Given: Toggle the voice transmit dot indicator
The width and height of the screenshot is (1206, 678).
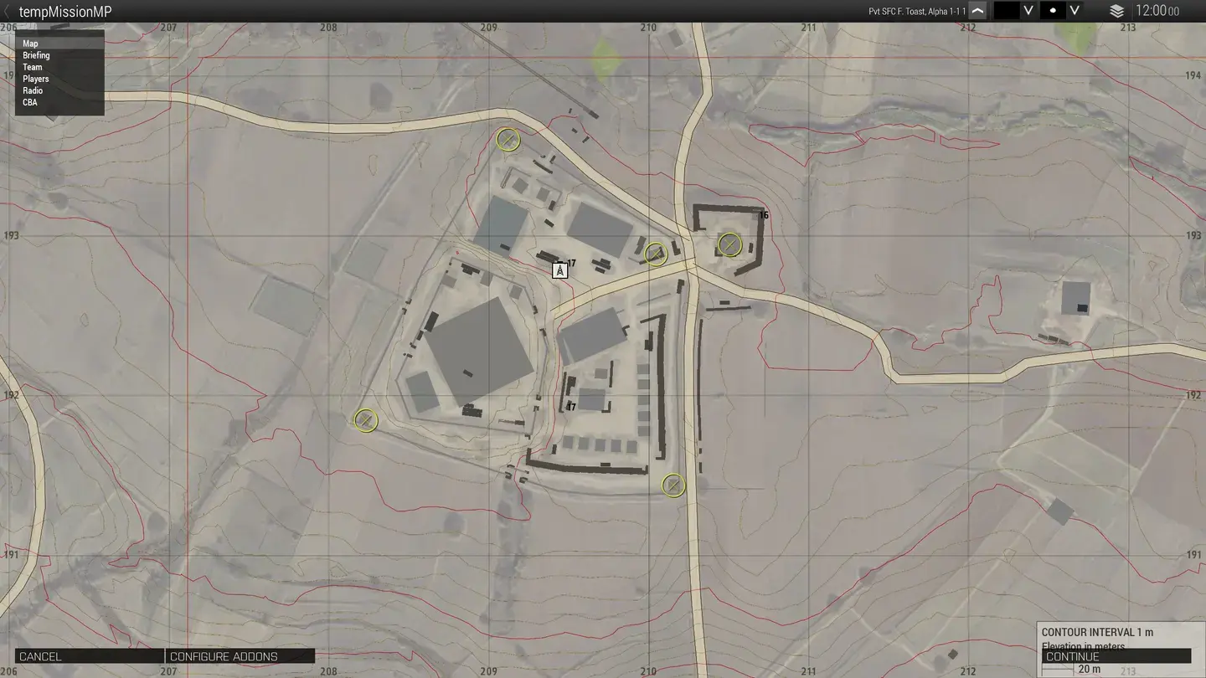Looking at the screenshot, I should coord(1054,11).
